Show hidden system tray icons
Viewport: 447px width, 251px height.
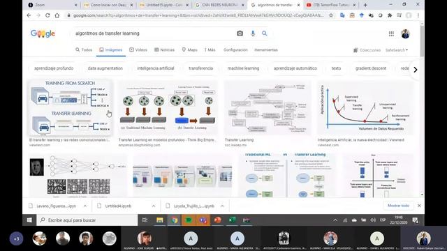pos(335,220)
